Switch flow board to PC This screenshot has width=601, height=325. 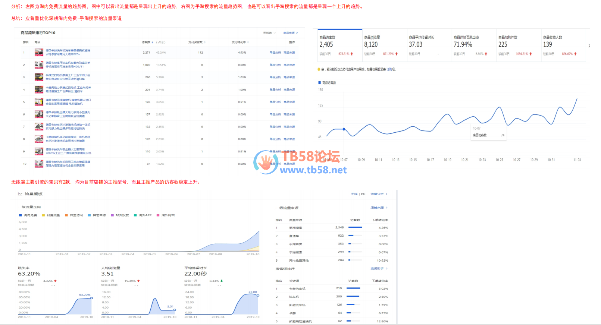(x=363, y=194)
